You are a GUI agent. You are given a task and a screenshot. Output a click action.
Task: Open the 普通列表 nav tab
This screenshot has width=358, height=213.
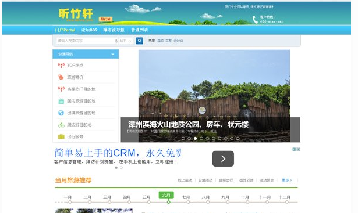coord(140,30)
